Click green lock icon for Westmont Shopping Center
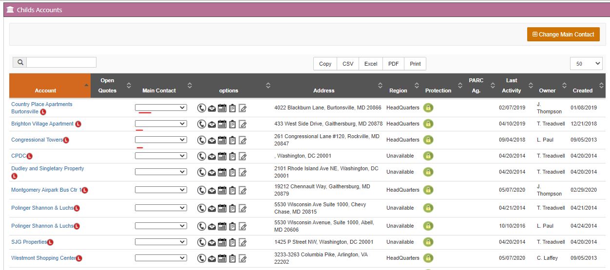The width and height of the screenshot is (610, 270). pyautogui.click(x=428, y=258)
